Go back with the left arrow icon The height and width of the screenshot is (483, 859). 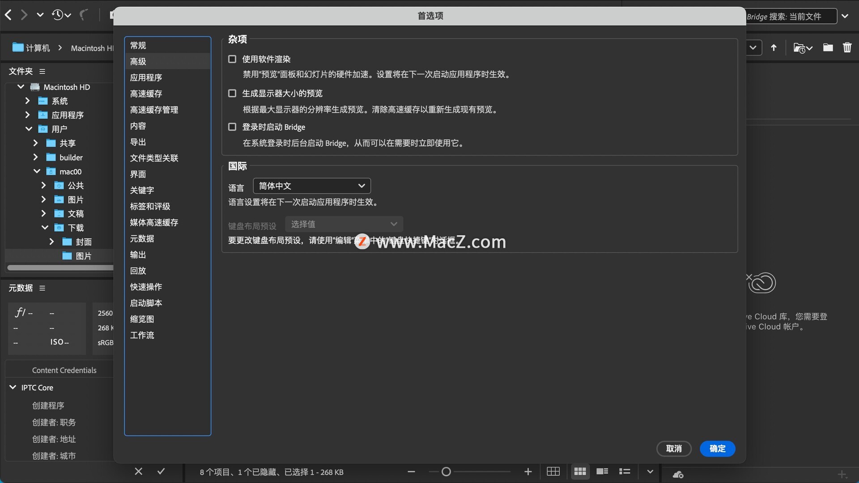coord(8,15)
